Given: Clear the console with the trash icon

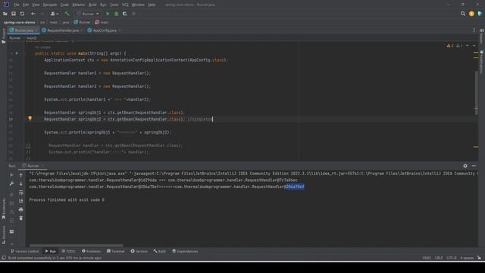Looking at the screenshot, I should 20,218.
